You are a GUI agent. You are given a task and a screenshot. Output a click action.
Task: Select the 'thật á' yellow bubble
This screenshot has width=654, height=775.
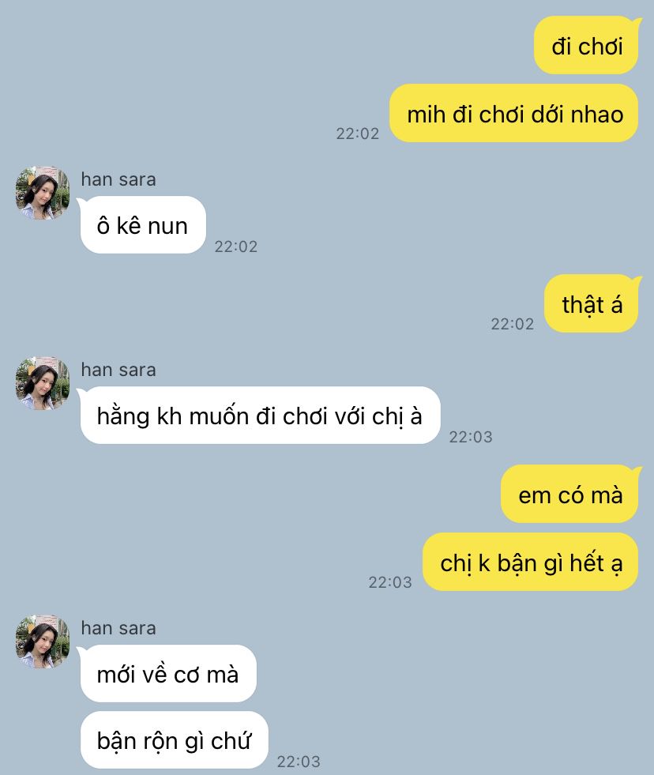tap(592, 303)
